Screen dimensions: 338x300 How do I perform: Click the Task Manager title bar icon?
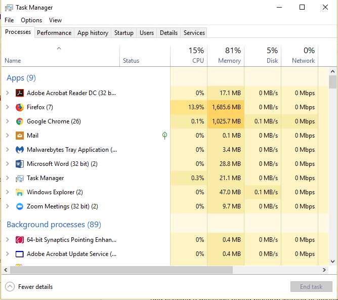point(9,8)
